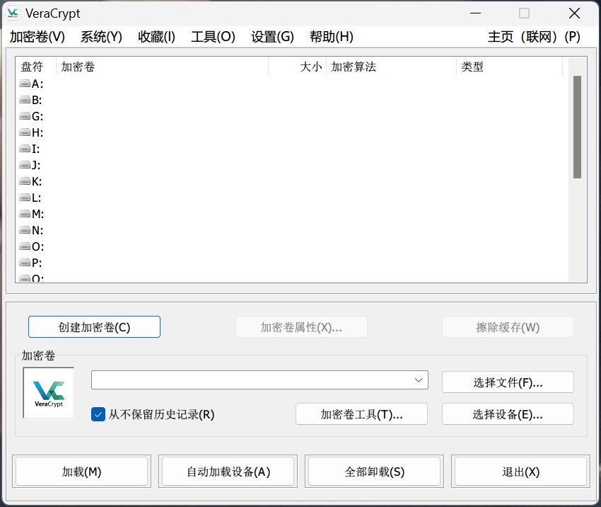Select the drive letter text P:
The image size is (601, 507).
pos(37,263)
